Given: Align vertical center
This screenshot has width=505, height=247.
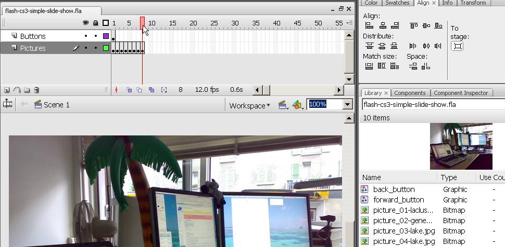Looking at the screenshot, I should pos(426,25).
